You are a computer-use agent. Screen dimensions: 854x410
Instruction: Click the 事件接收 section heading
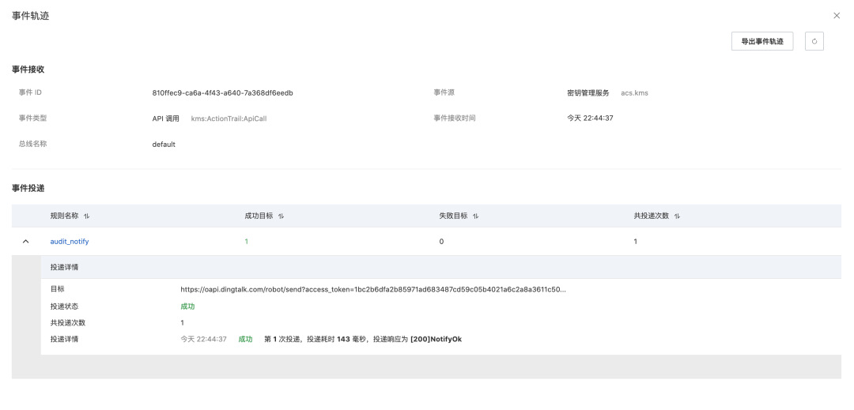point(28,69)
